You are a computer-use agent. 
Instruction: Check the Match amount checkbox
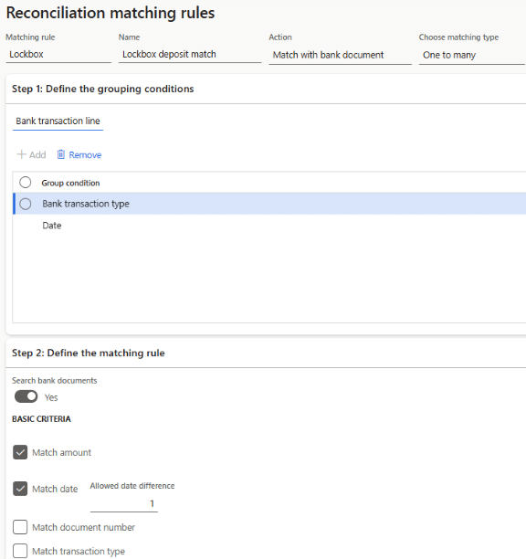click(x=20, y=452)
